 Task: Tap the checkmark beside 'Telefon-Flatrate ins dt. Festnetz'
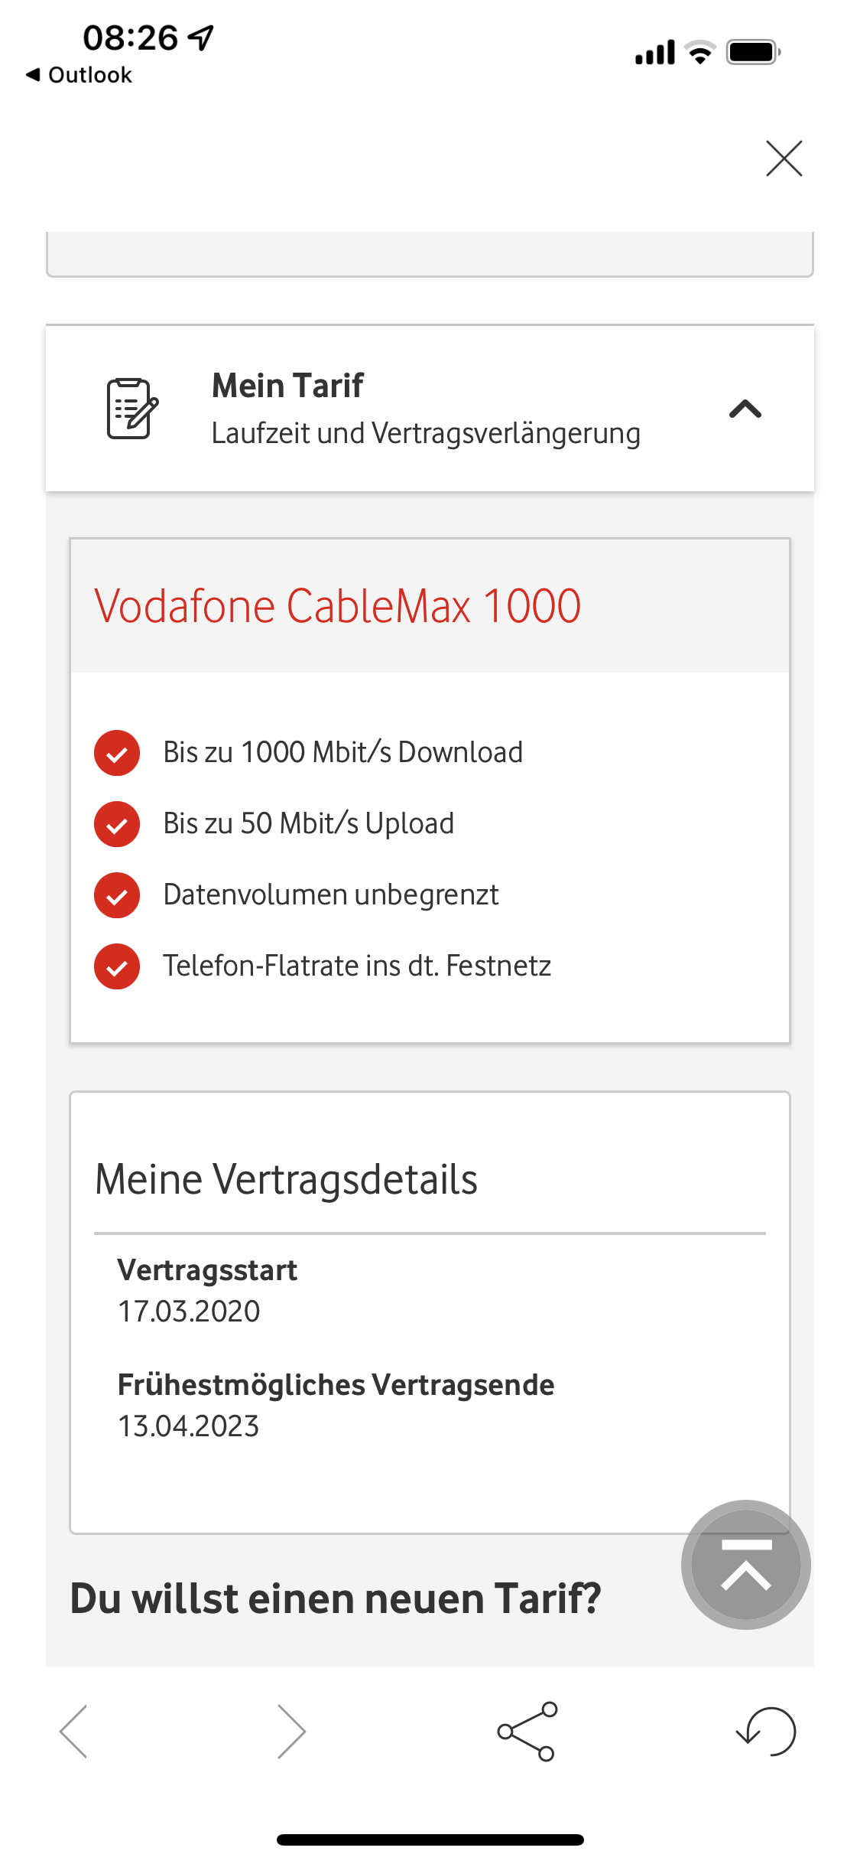pyautogui.click(x=116, y=966)
